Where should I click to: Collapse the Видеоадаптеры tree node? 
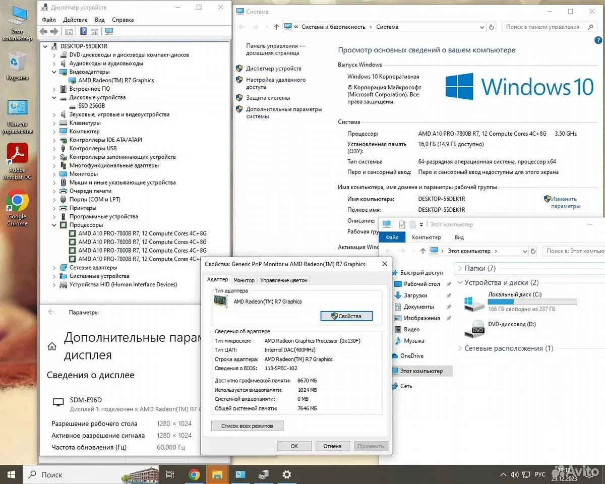(54, 72)
